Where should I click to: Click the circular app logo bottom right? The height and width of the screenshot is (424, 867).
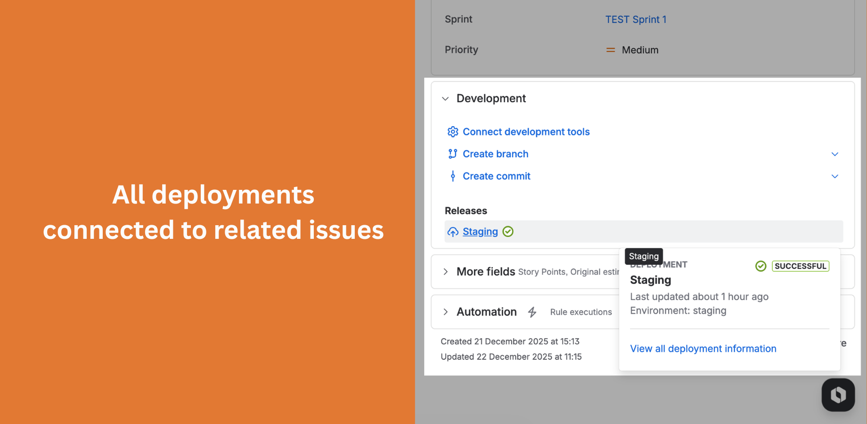point(838,395)
